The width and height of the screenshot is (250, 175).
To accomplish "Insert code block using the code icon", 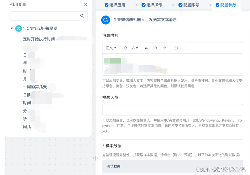I will tap(155, 48).
